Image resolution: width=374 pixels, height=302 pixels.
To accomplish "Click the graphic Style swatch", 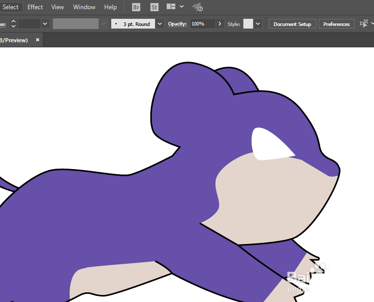I will click(248, 24).
